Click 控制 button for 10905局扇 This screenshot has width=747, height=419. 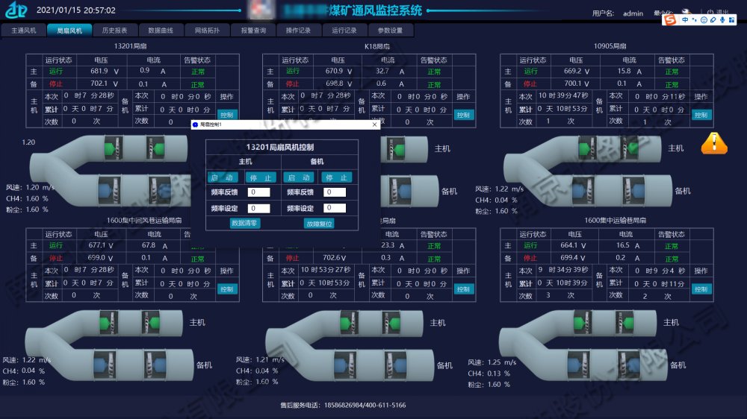point(701,115)
